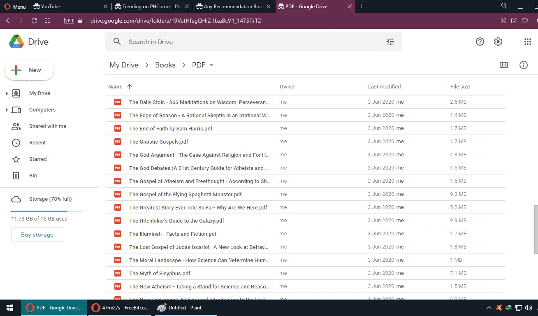
Task: Select The Daily Stoic PDF file
Action: coord(305,102)
